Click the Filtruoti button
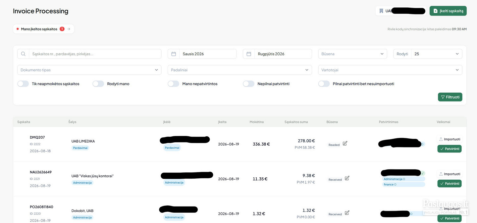477x223 pixels. 450,97
